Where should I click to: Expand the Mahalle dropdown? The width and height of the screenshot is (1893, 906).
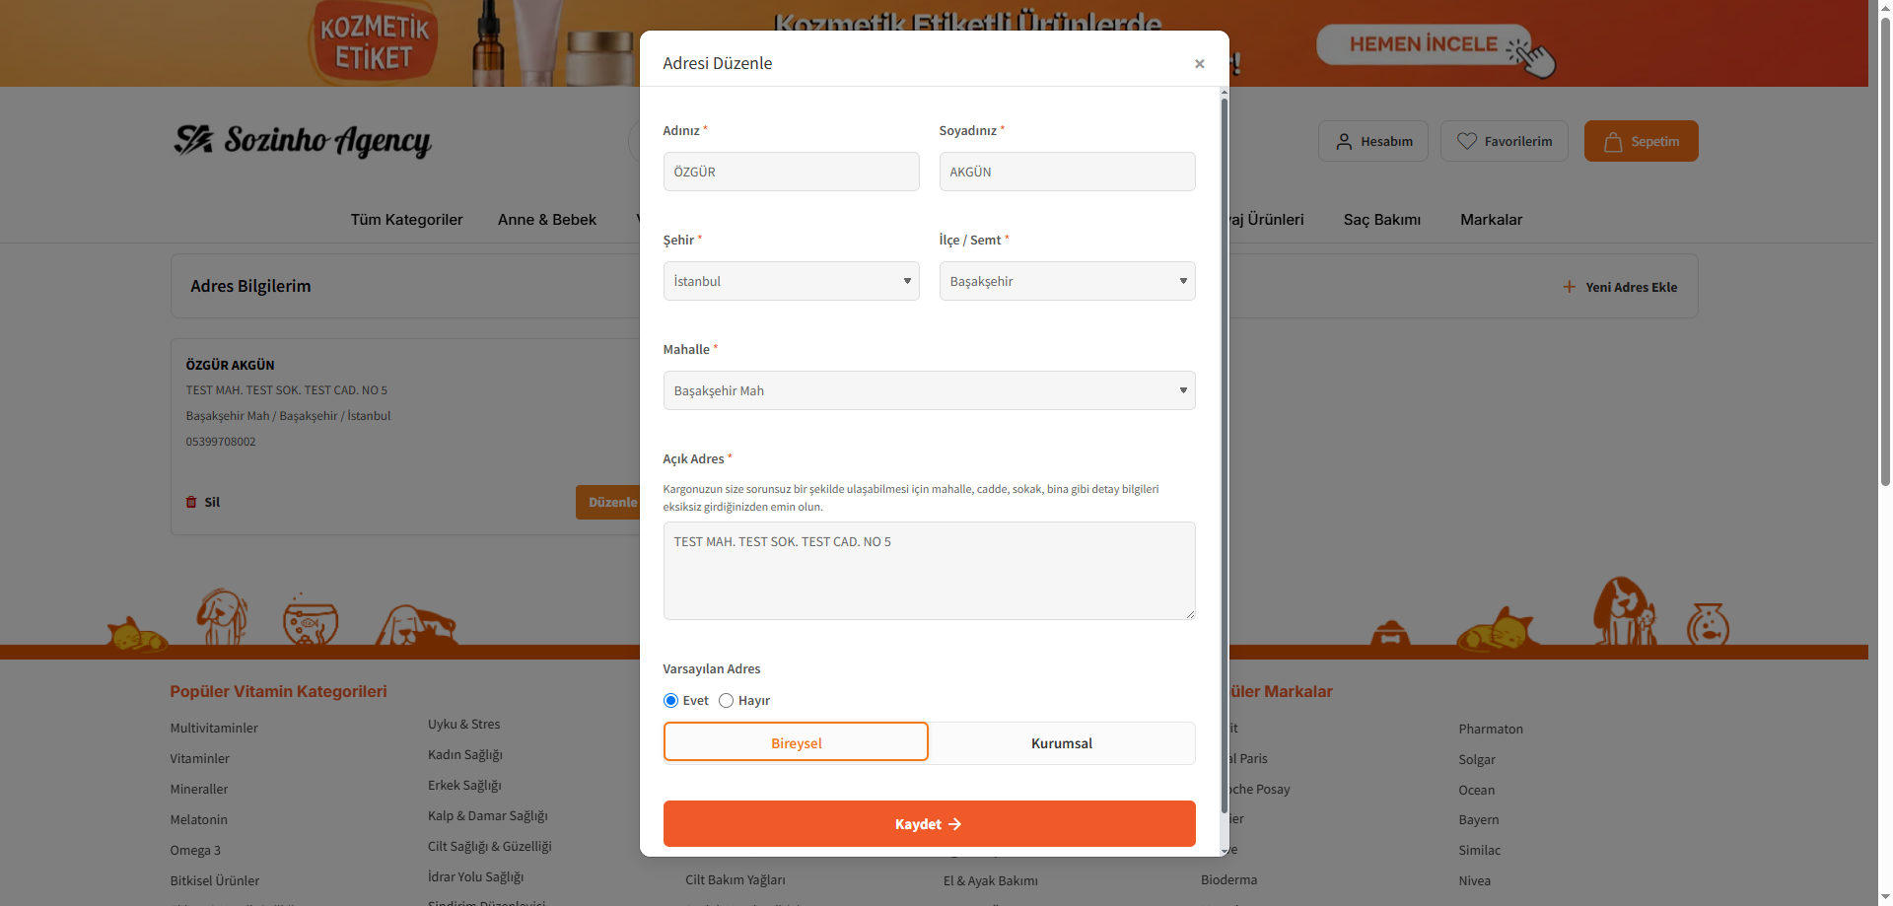(x=929, y=390)
